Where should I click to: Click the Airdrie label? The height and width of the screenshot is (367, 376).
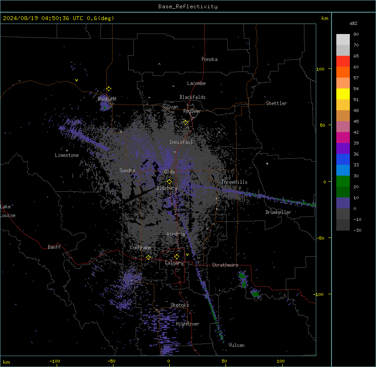[176, 234]
